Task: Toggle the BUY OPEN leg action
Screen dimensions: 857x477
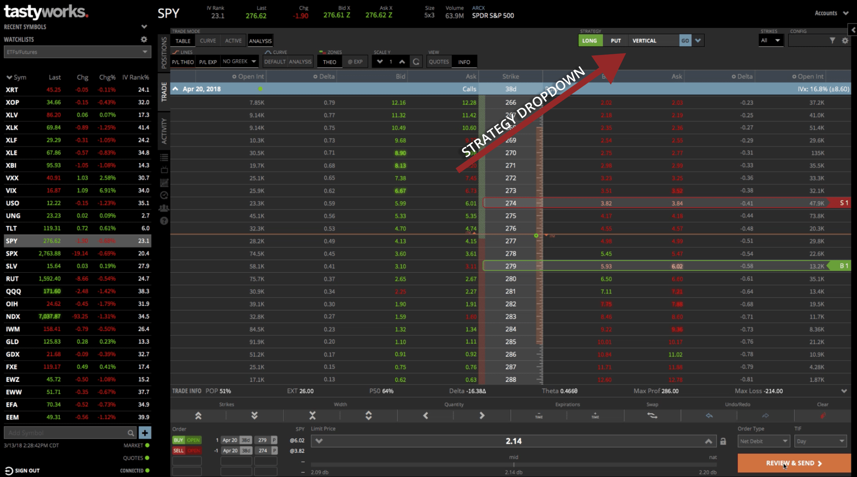Action: (187, 440)
